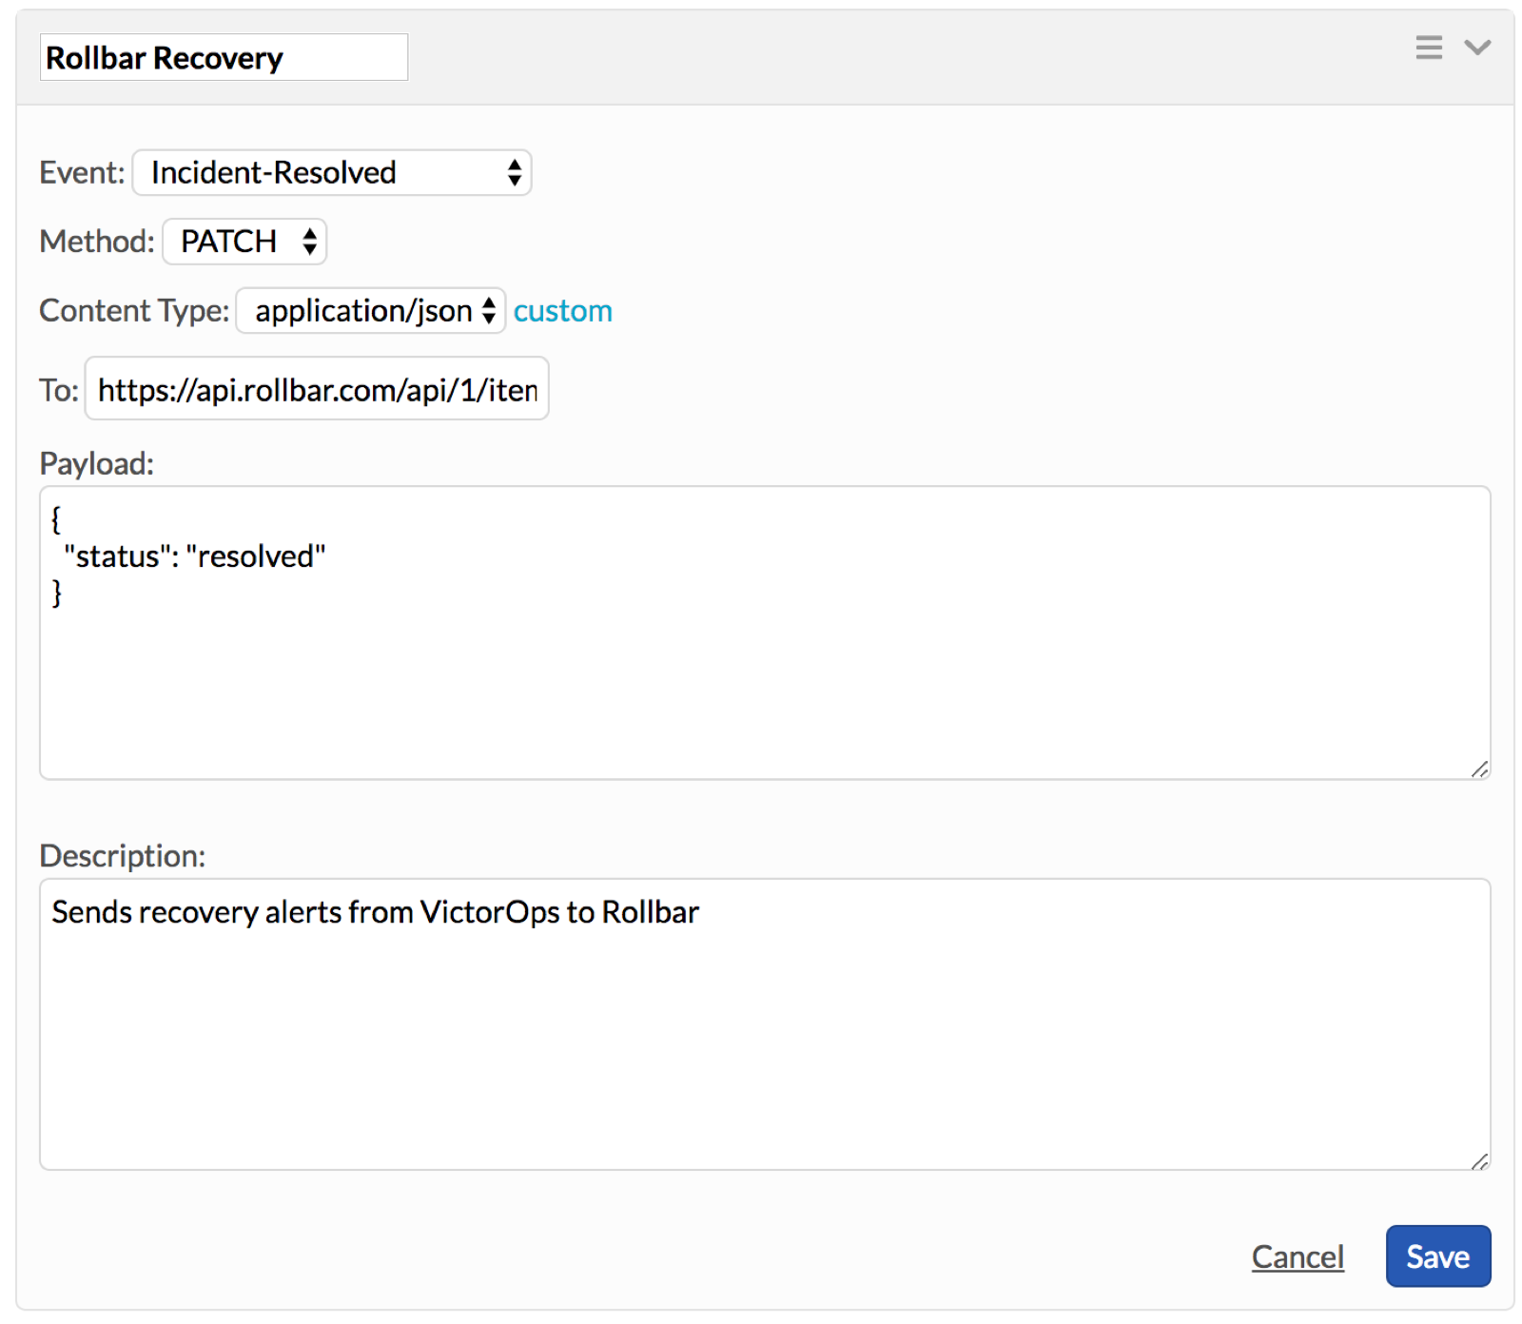The width and height of the screenshot is (1522, 1324).
Task: Click inside the Description text area
Action: pos(765,1023)
